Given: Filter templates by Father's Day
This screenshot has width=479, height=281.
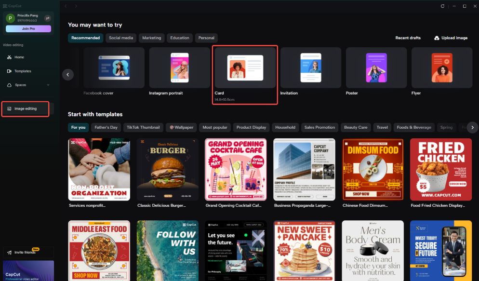Looking at the screenshot, I should [x=106, y=127].
